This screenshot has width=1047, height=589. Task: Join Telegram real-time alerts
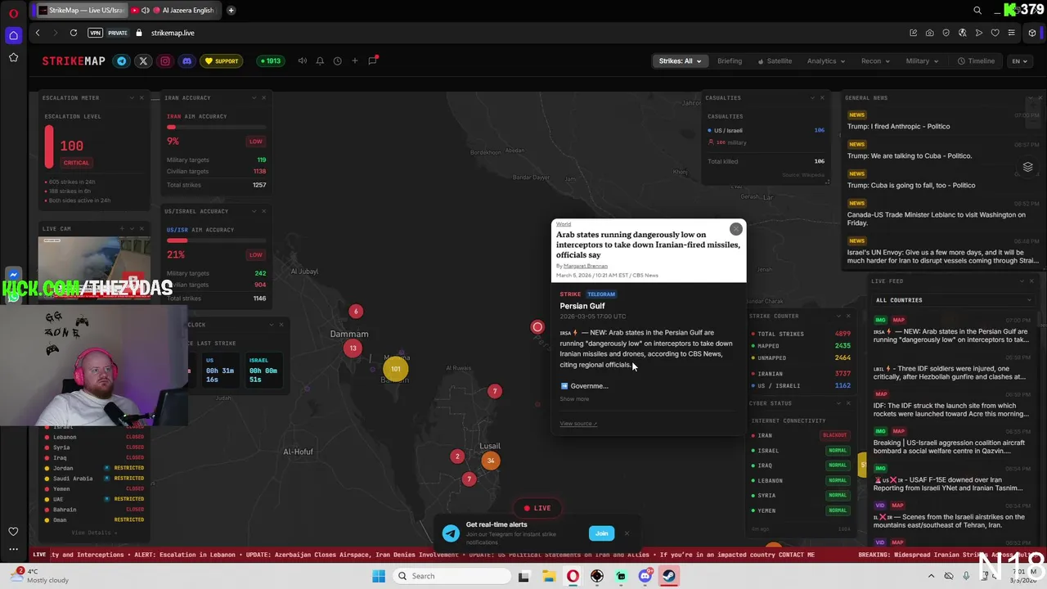(x=601, y=533)
